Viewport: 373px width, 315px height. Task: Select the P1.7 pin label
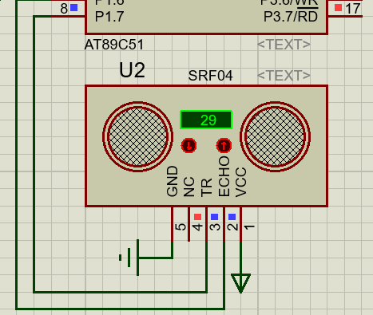pos(109,17)
